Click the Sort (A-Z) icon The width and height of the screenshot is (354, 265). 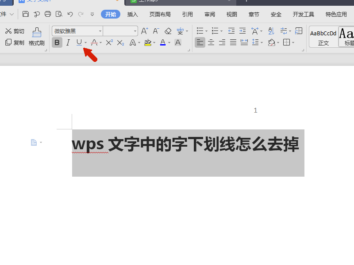click(271, 31)
